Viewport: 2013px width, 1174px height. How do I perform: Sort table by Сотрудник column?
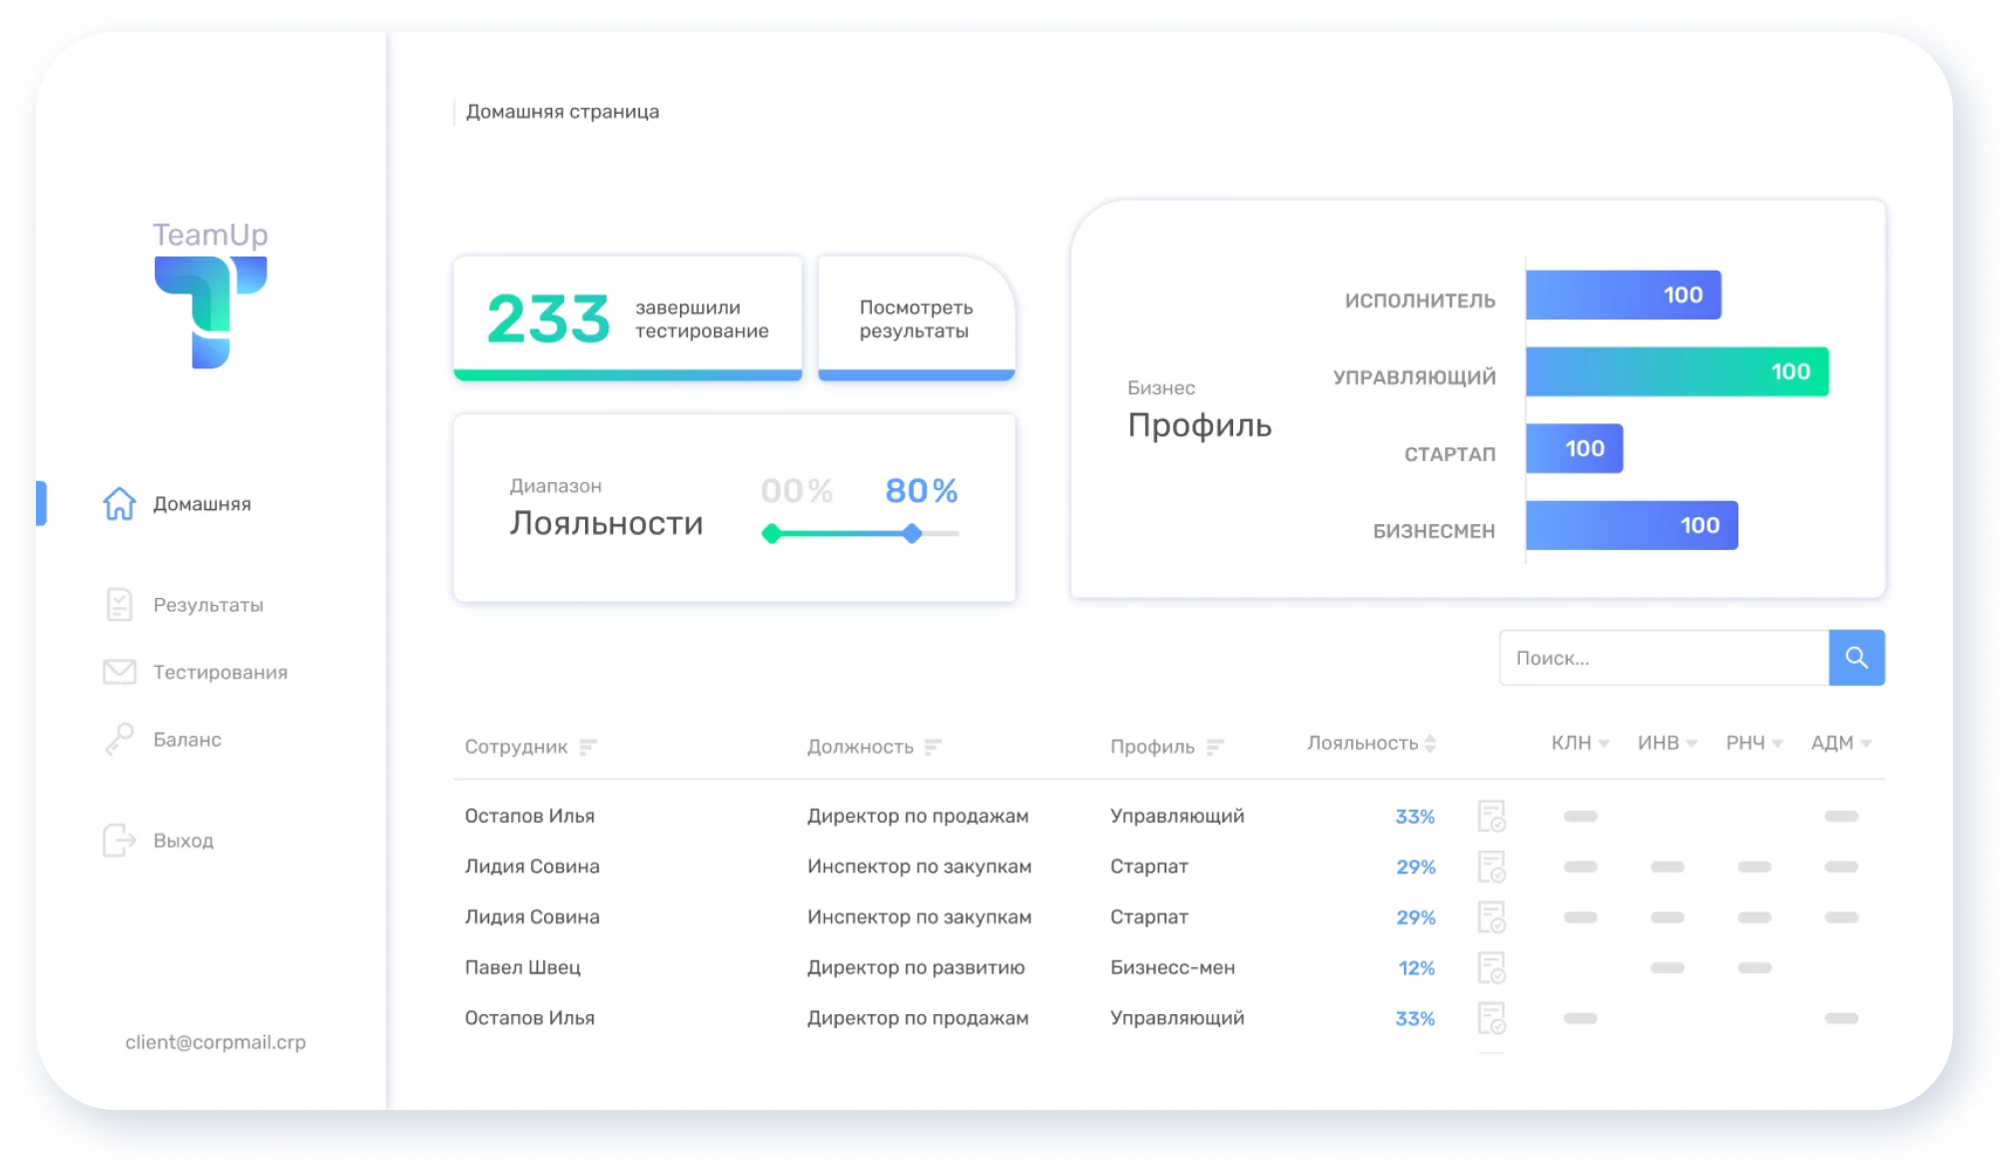pos(588,747)
